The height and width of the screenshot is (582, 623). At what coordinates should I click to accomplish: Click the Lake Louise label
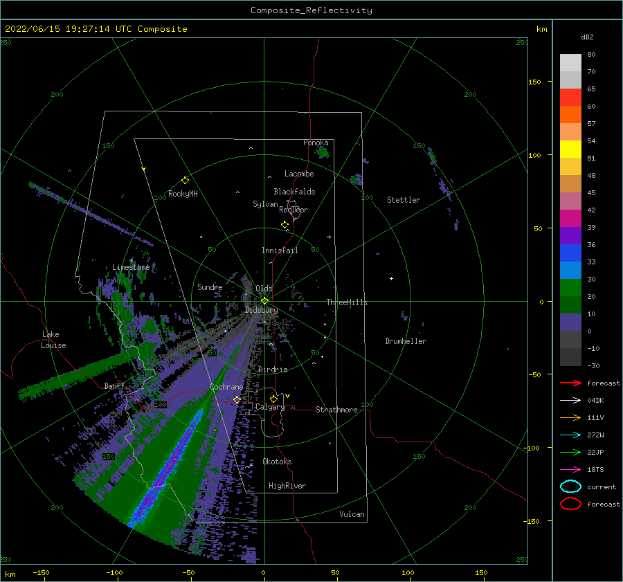53,340
